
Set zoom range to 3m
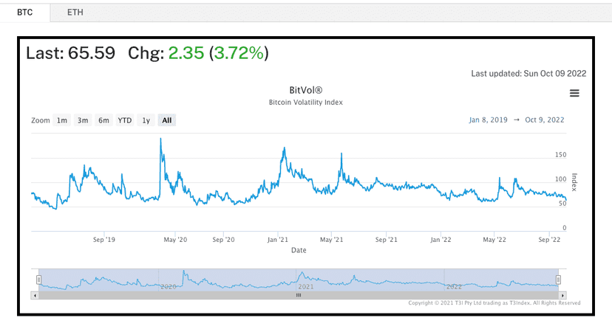83,120
